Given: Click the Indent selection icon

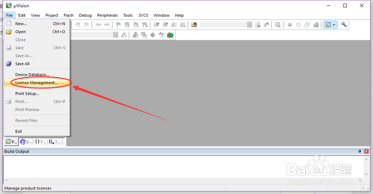Looking at the screenshot, I should pos(156,25).
